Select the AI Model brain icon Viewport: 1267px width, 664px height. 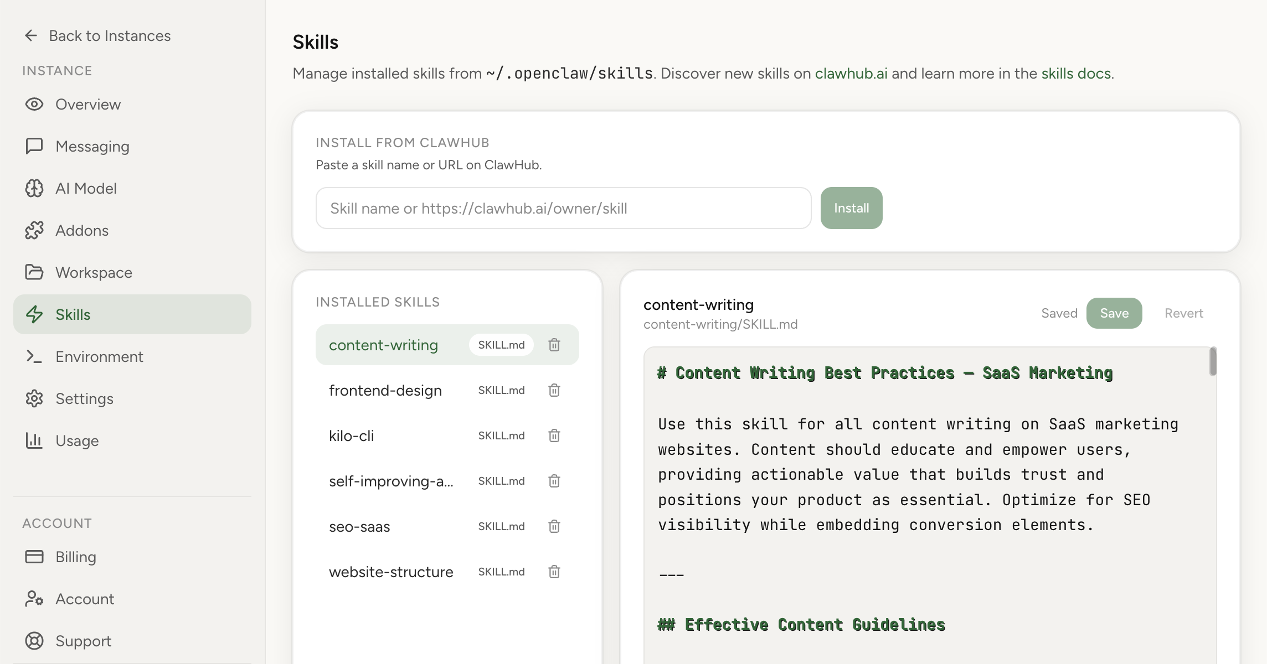tap(34, 188)
